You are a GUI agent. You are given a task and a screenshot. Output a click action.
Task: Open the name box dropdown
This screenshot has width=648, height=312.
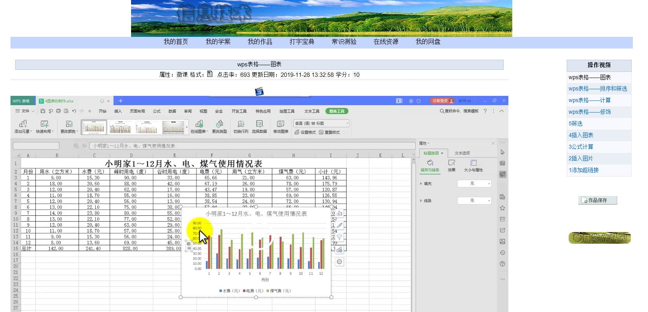[58, 146]
